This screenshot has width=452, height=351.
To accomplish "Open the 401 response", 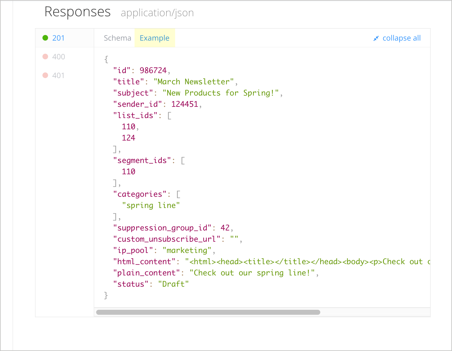I will tap(58, 76).
